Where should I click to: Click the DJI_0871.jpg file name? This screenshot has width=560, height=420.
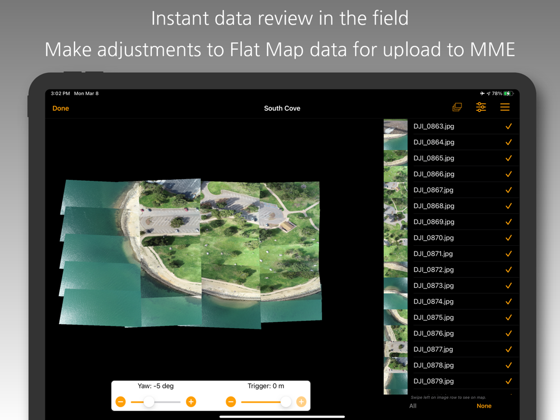click(433, 254)
